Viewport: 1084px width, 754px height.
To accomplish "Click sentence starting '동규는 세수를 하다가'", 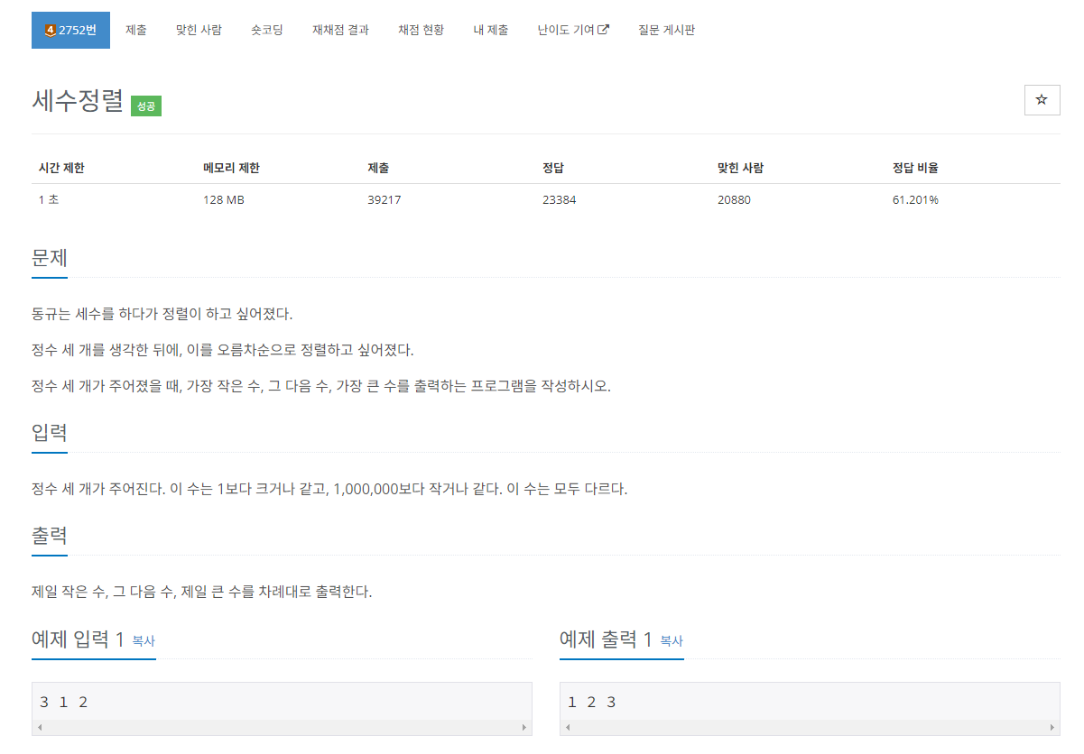I will tap(162, 315).
